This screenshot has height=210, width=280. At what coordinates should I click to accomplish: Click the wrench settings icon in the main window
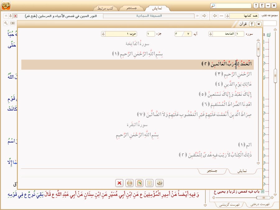tap(6, 23)
